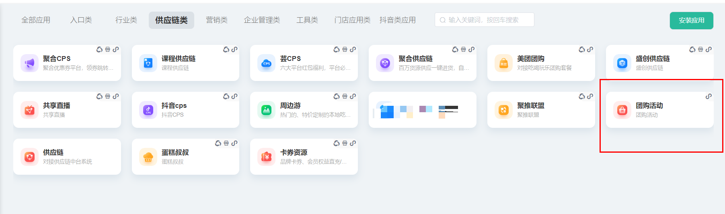Click the swirl icon on 聚合CPS card
The height and width of the screenshot is (214, 725).
point(99,50)
